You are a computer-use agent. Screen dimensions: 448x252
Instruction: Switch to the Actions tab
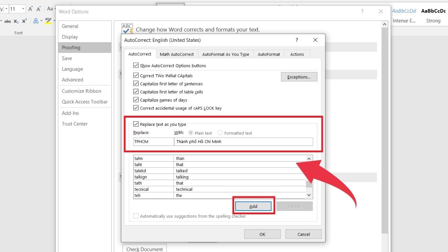pos(297,54)
